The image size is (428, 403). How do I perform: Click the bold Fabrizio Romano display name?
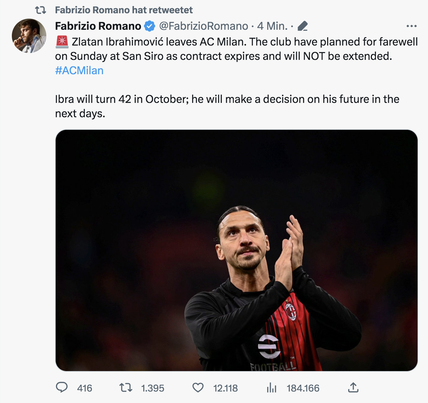coord(98,26)
